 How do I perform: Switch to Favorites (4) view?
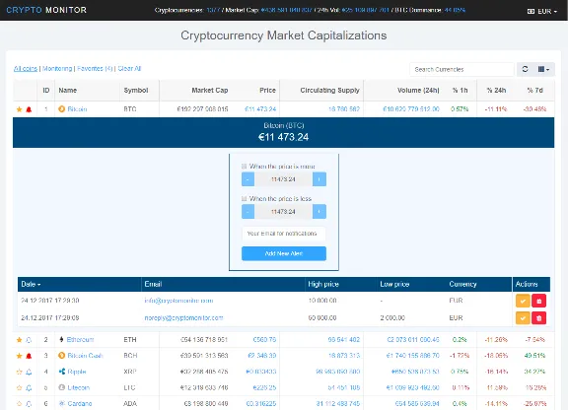pyautogui.click(x=95, y=68)
